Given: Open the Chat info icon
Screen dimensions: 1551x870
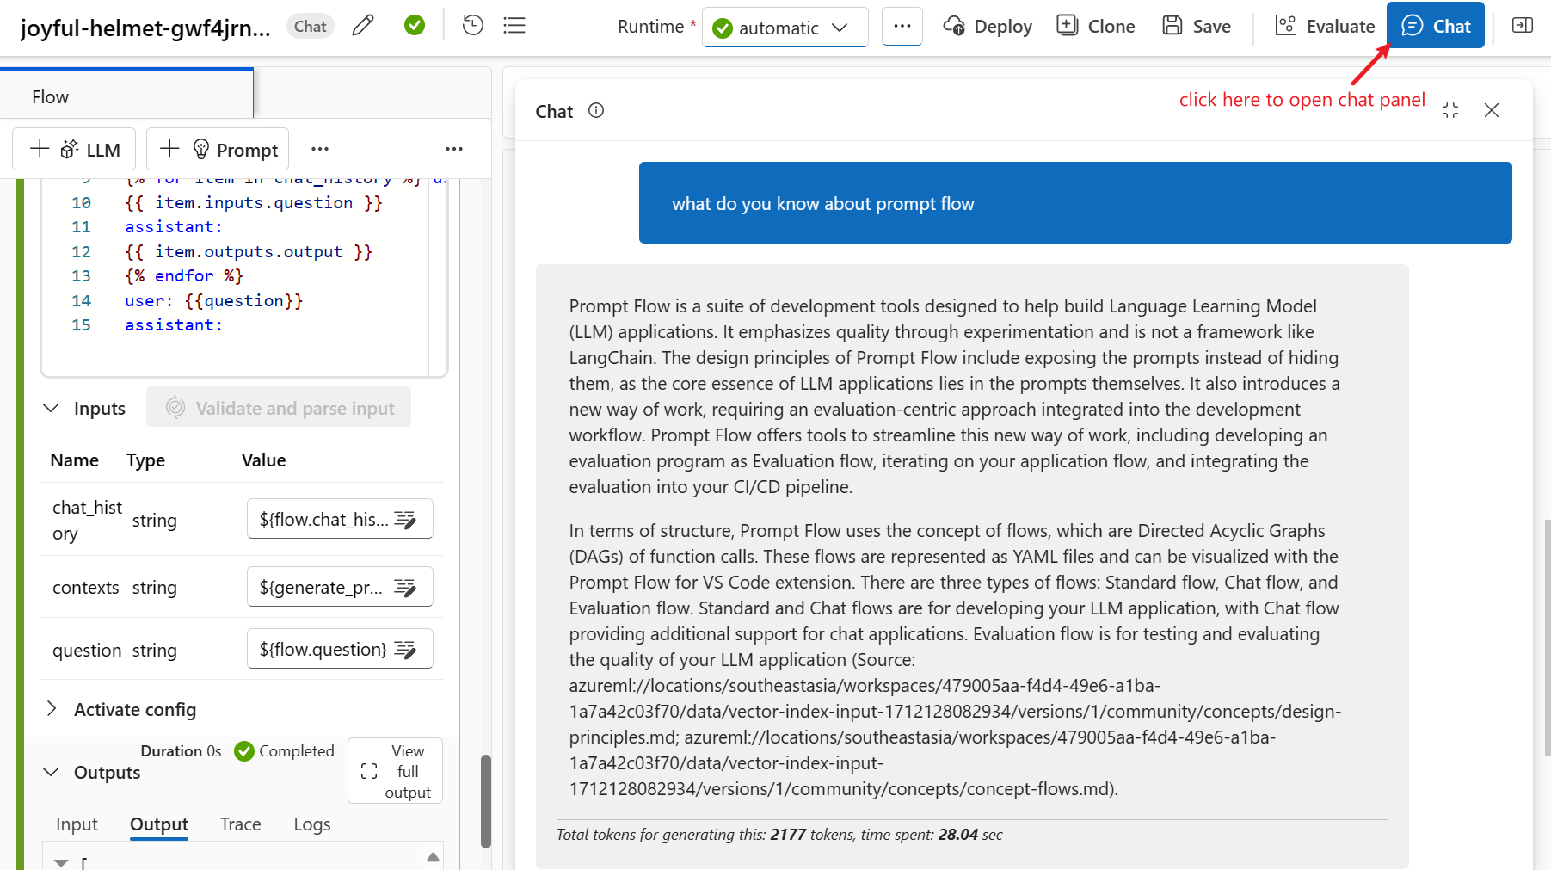Looking at the screenshot, I should coord(596,110).
